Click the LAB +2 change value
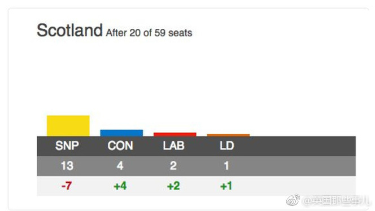The image size is (375, 211). 173,186
